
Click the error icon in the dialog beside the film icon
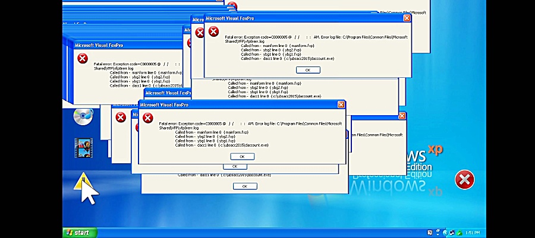121,118
